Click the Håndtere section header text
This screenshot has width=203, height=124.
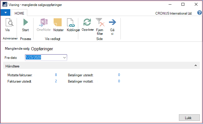point(12,66)
